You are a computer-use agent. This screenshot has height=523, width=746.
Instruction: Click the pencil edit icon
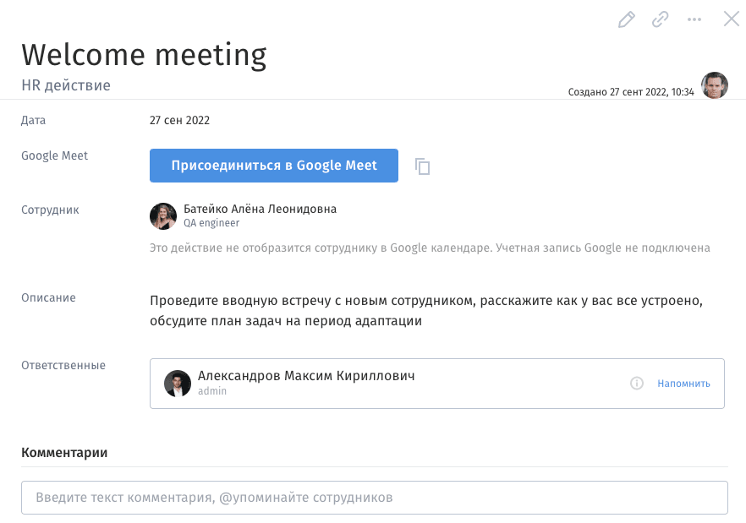pos(626,19)
